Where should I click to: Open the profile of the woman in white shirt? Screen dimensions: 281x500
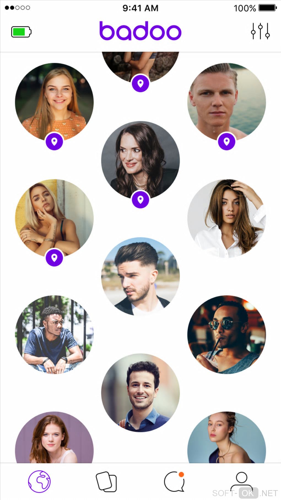[227, 218]
